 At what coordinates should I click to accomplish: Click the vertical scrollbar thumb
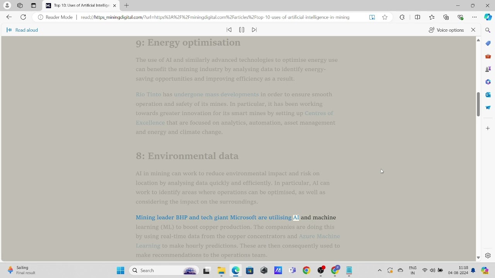(x=478, y=104)
